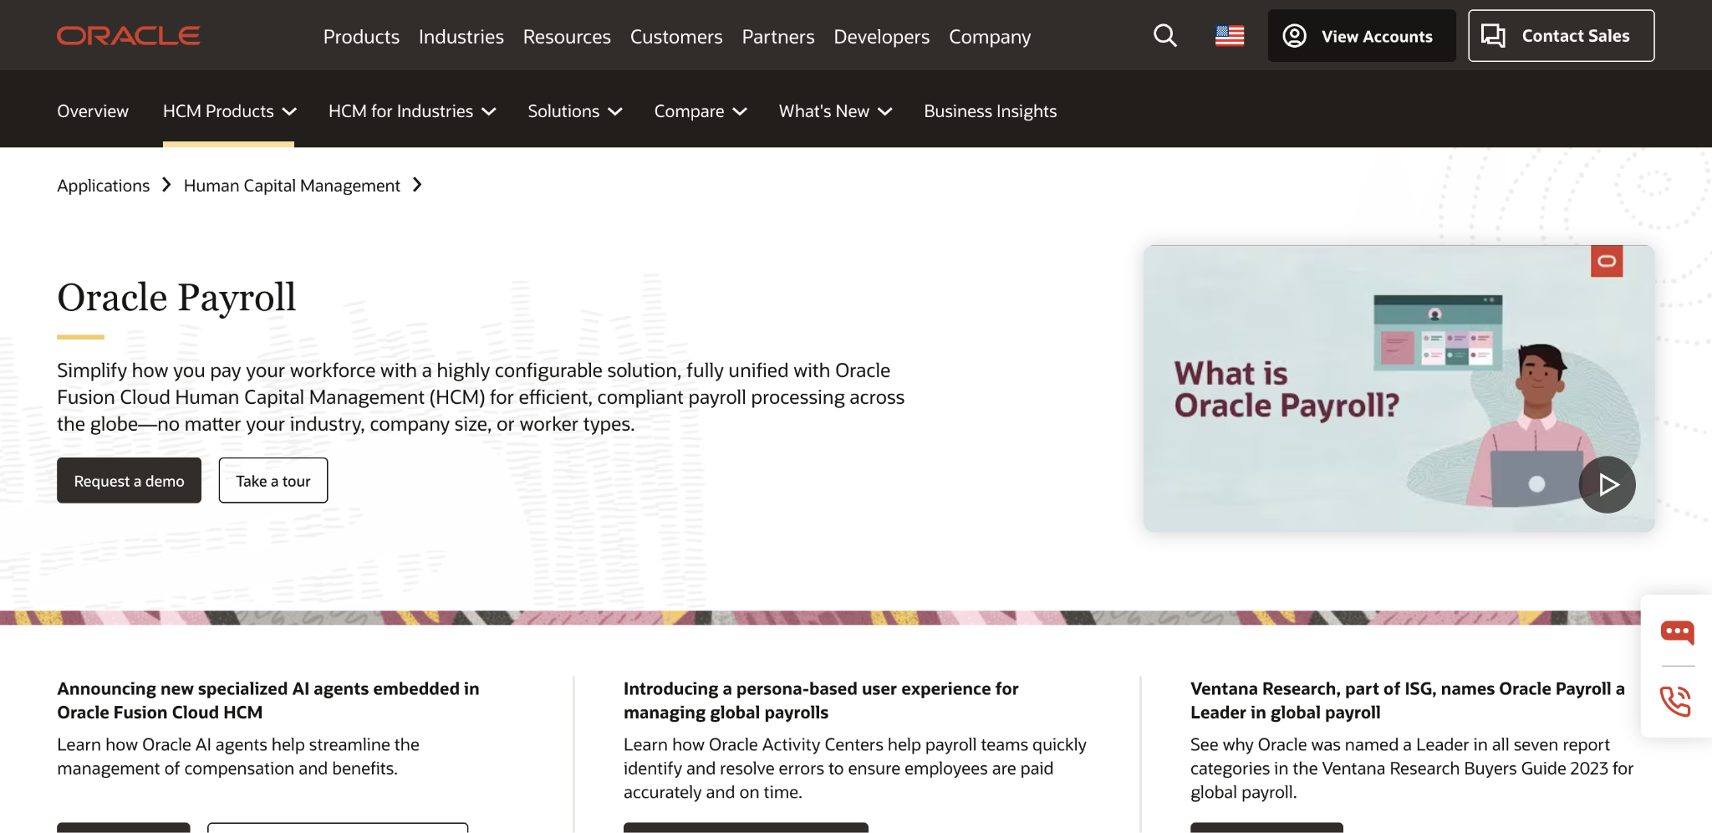Open the Products menu
The height and width of the screenshot is (833, 1712).
click(x=361, y=37)
